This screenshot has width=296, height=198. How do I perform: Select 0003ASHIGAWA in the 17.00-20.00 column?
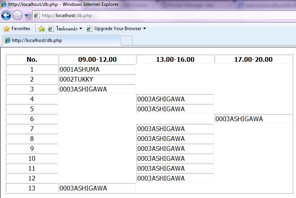tap(253, 119)
